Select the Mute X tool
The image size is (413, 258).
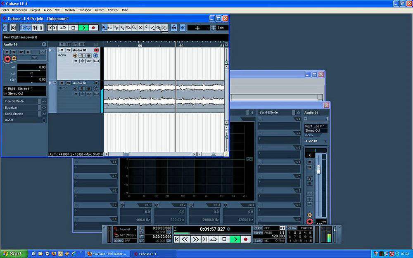click(140, 28)
